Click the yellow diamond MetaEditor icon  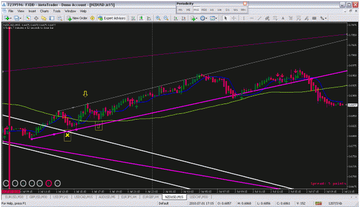92,18
